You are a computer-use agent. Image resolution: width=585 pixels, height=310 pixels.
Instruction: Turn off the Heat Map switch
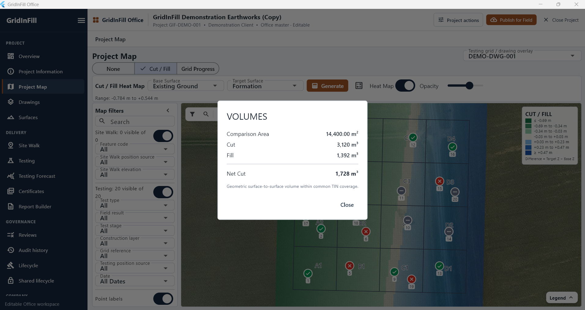(x=405, y=86)
